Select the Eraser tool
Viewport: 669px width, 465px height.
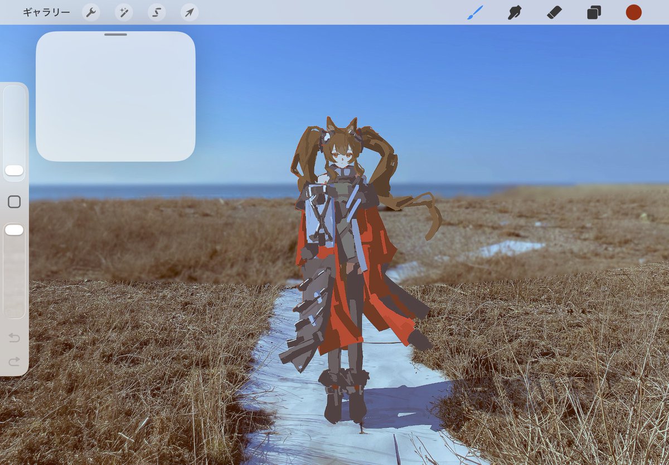click(554, 12)
